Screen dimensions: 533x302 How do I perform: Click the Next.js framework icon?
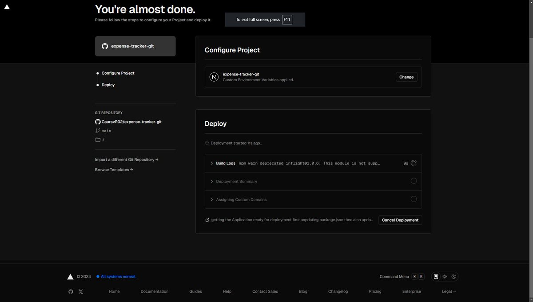(214, 77)
